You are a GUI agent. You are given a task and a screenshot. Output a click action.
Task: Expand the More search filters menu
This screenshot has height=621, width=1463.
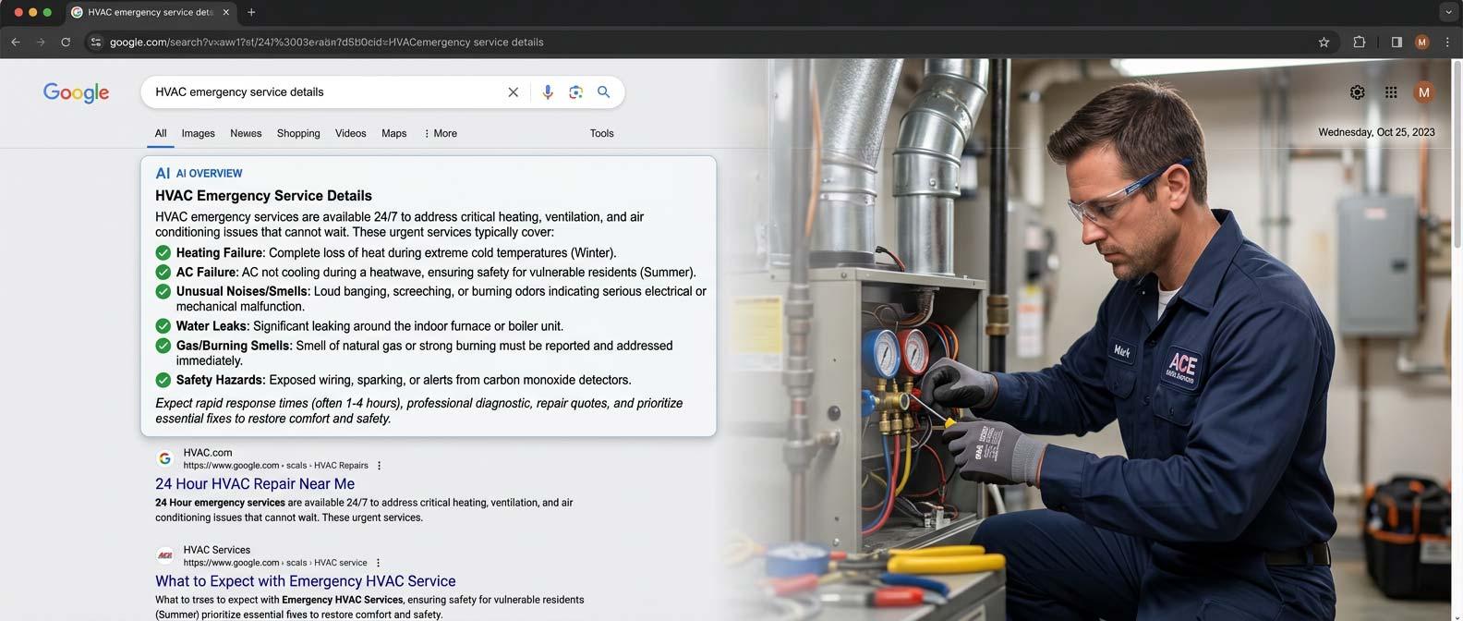point(440,133)
